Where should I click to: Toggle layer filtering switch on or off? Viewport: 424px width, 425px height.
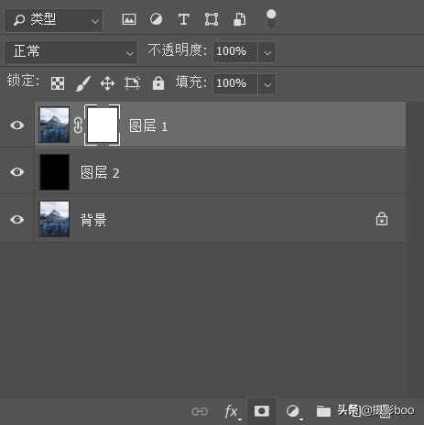point(271,19)
